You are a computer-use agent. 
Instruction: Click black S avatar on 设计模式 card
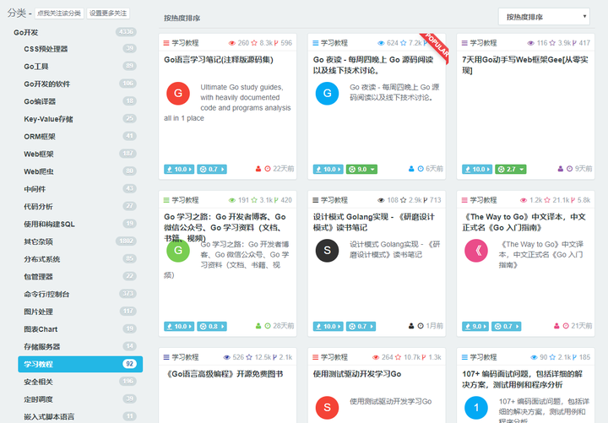(x=328, y=251)
